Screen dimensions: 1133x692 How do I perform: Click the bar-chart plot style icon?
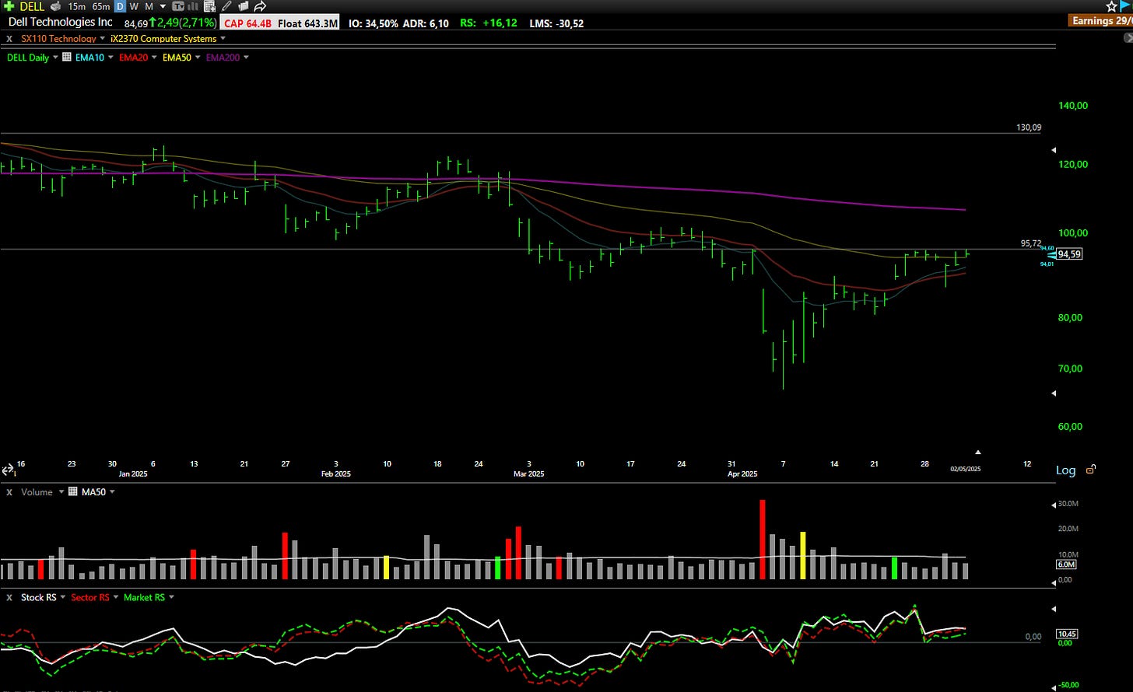tap(193, 6)
